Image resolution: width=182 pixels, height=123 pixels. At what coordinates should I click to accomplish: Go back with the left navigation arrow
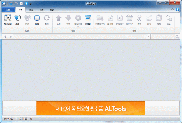5,37
